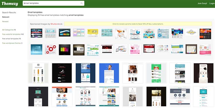215x108 pixels.
Task: Open sponsored pink flower template image
Action: point(135,50)
